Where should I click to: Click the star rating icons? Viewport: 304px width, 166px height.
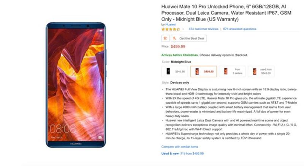click(171, 29)
